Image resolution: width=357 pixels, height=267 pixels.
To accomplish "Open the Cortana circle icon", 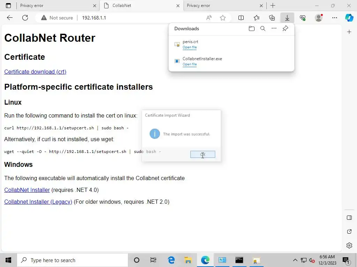I will pos(137,260).
